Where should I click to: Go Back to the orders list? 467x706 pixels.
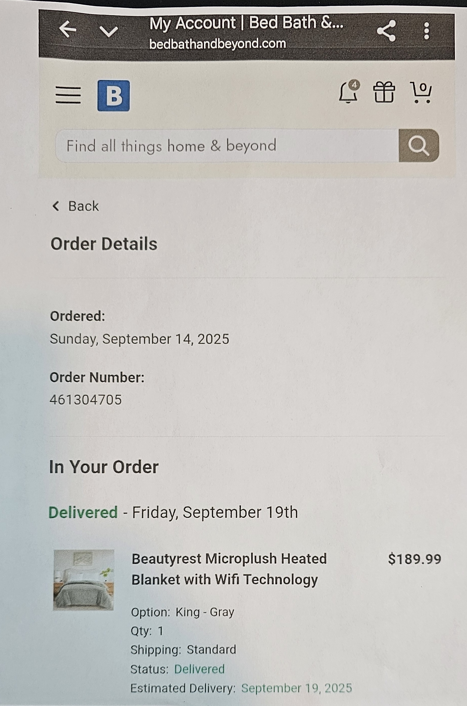(75, 206)
